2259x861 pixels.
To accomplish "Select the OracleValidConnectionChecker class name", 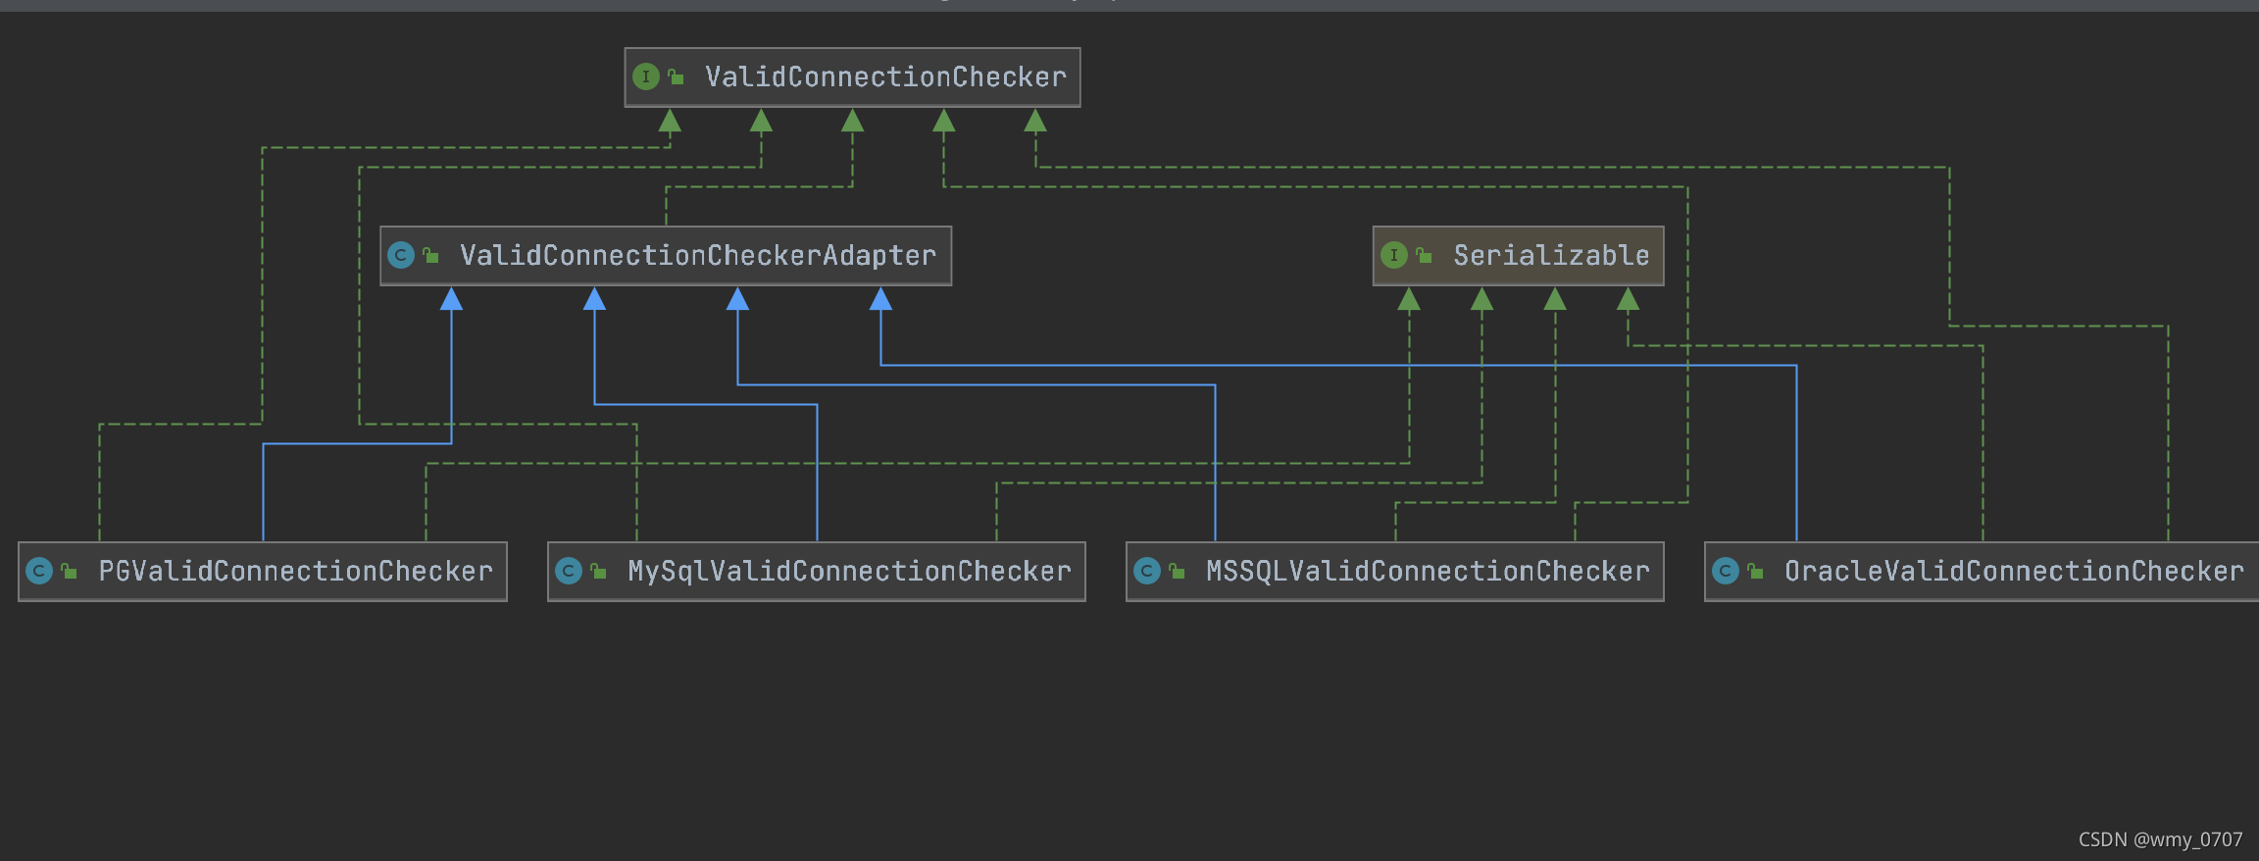I will point(2014,571).
